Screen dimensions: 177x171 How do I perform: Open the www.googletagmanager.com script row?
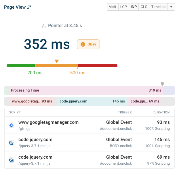coord(89,125)
